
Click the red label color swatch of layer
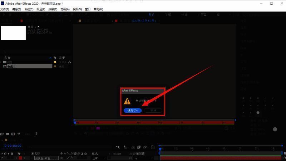20,158
